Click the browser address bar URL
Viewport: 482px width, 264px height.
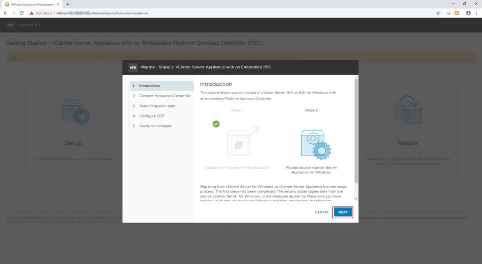click(103, 13)
